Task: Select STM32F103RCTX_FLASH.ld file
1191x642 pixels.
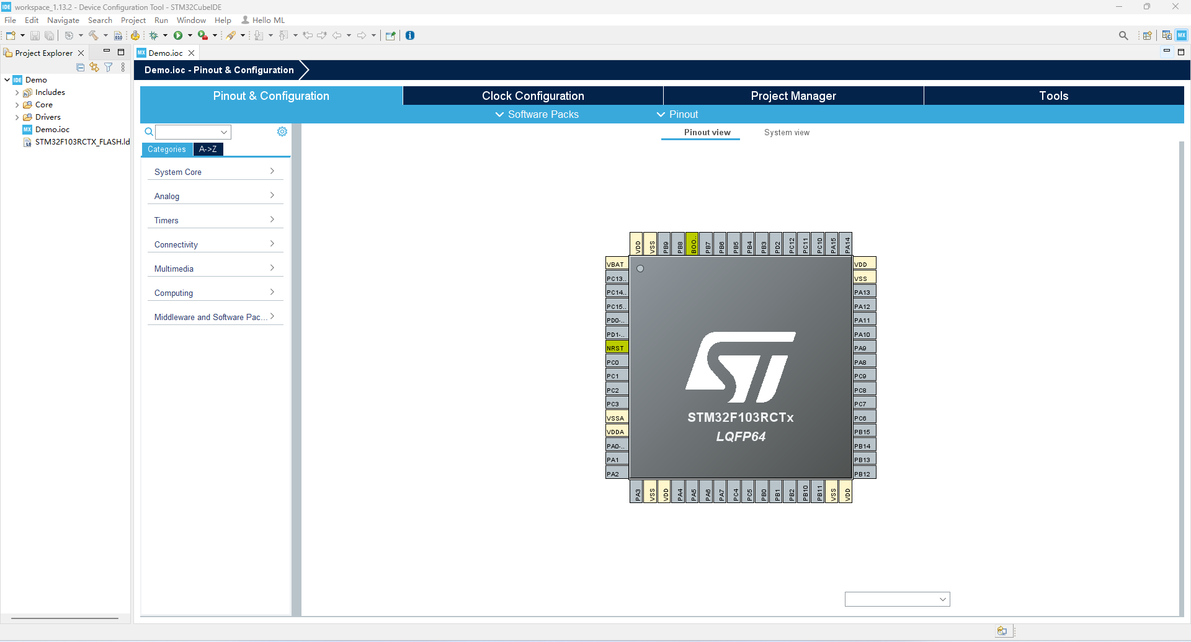Action: click(82, 142)
